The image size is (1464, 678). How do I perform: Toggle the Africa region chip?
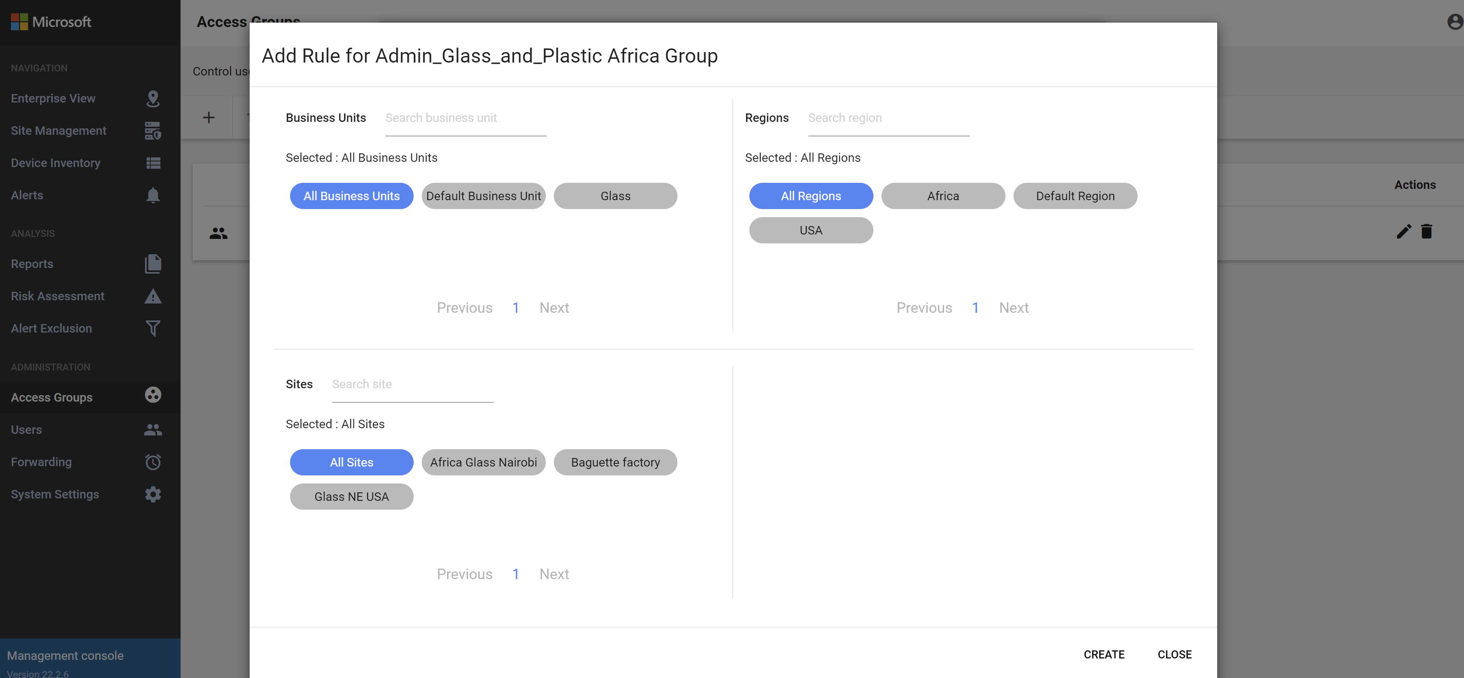coord(942,196)
